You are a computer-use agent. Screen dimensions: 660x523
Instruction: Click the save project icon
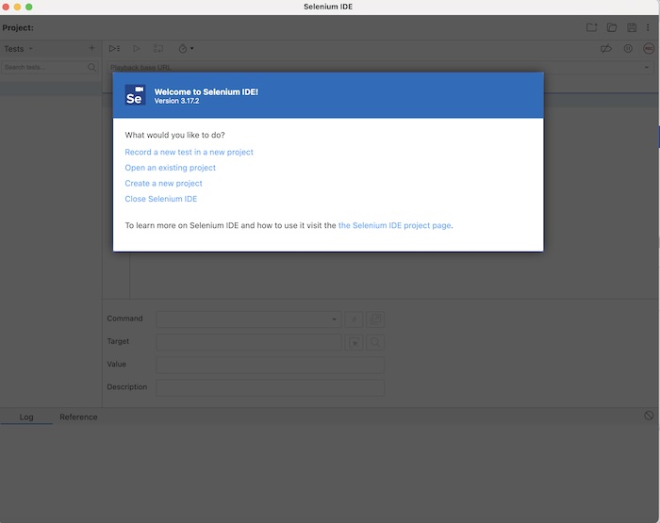point(632,27)
